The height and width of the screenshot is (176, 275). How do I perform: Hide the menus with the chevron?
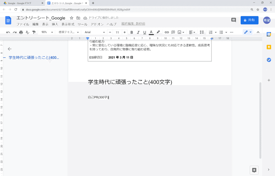[x=258, y=32]
